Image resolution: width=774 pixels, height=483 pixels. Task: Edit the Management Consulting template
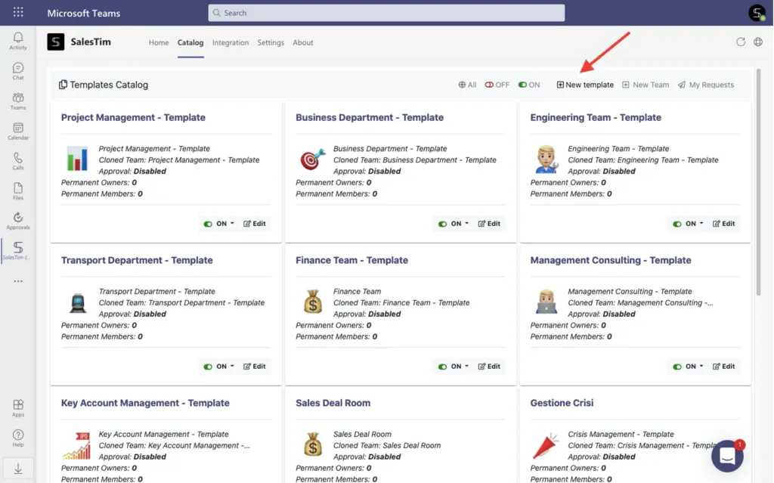tap(723, 367)
